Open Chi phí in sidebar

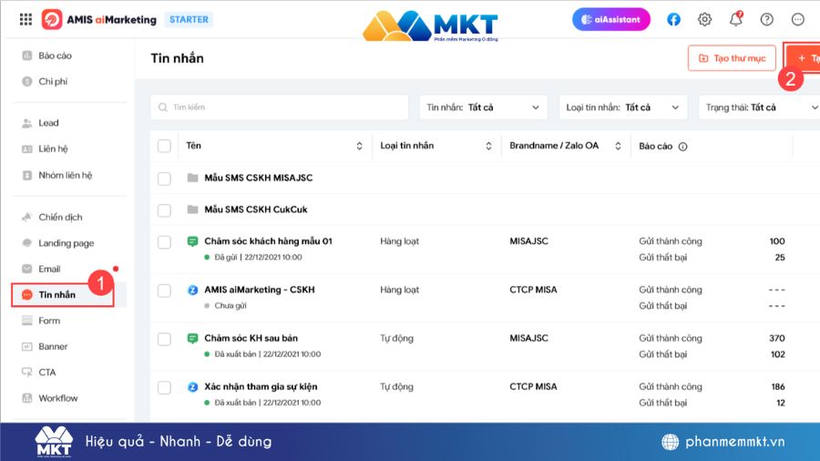click(53, 81)
